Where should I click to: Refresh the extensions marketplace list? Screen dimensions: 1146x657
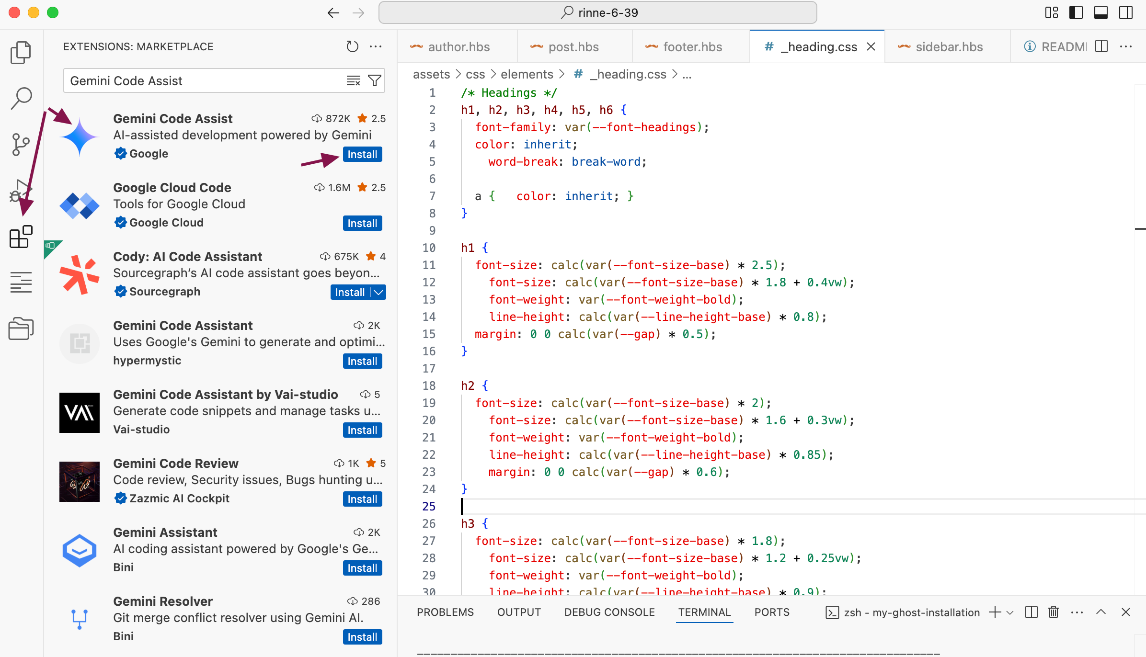click(x=352, y=46)
